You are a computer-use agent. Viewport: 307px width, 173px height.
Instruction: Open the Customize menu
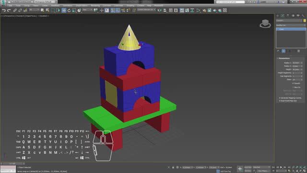pos(118,6)
